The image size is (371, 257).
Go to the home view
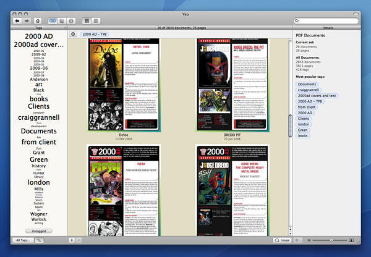(38, 20)
